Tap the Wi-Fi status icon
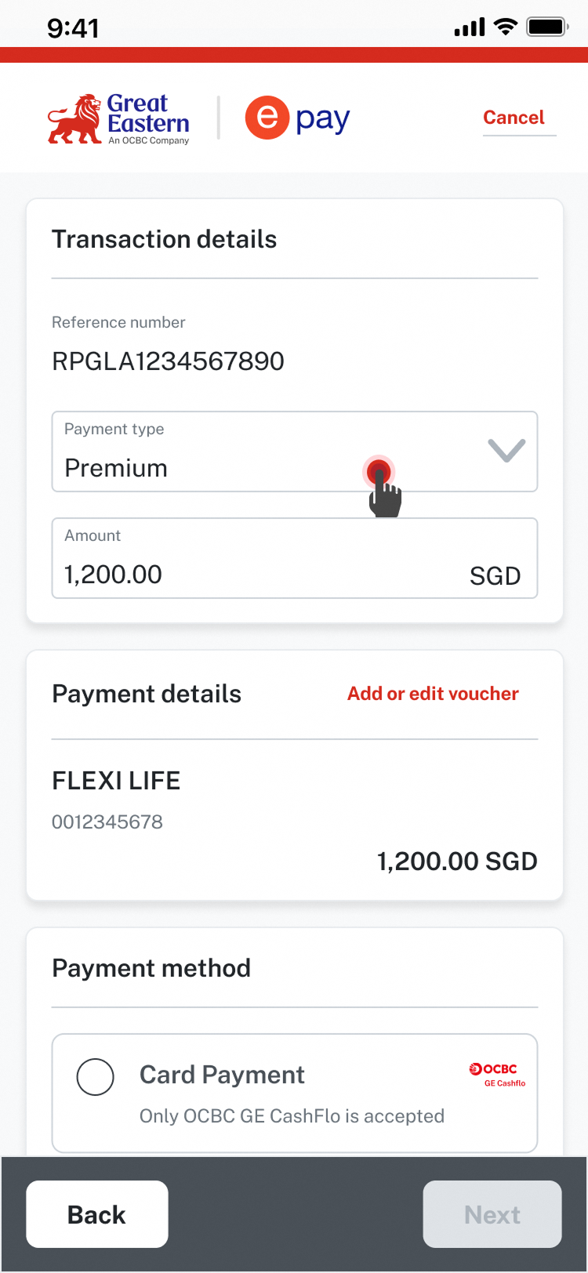 pyautogui.click(x=506, y=27)
